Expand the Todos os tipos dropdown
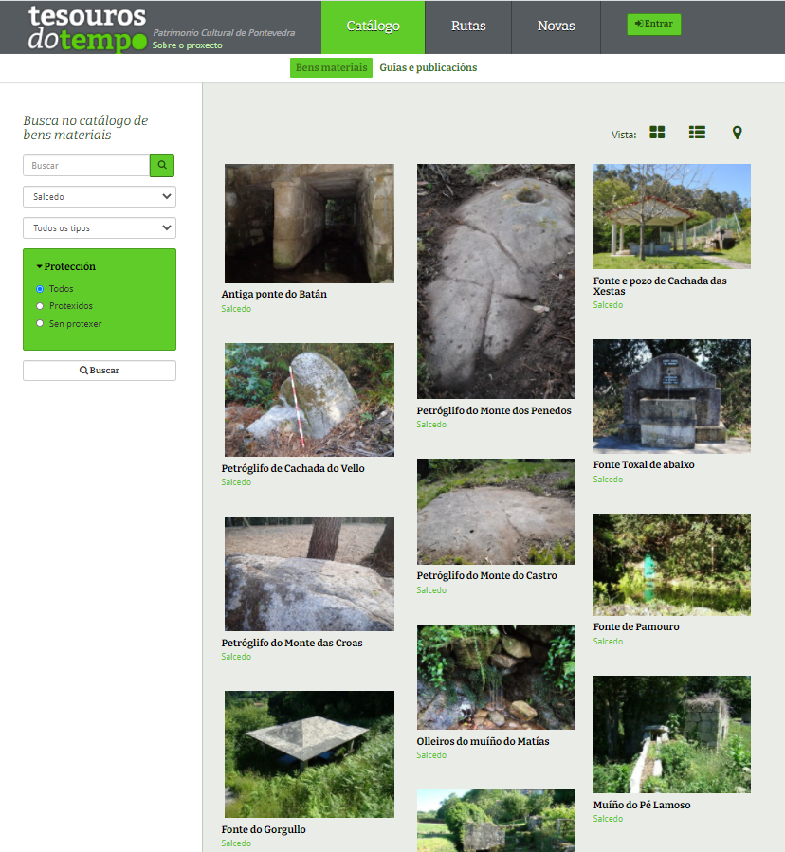 (100, 228)
